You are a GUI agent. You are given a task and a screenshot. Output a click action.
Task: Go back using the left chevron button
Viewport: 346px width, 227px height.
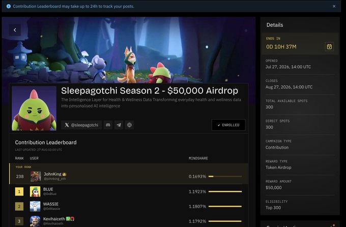(x=15, y=30)
